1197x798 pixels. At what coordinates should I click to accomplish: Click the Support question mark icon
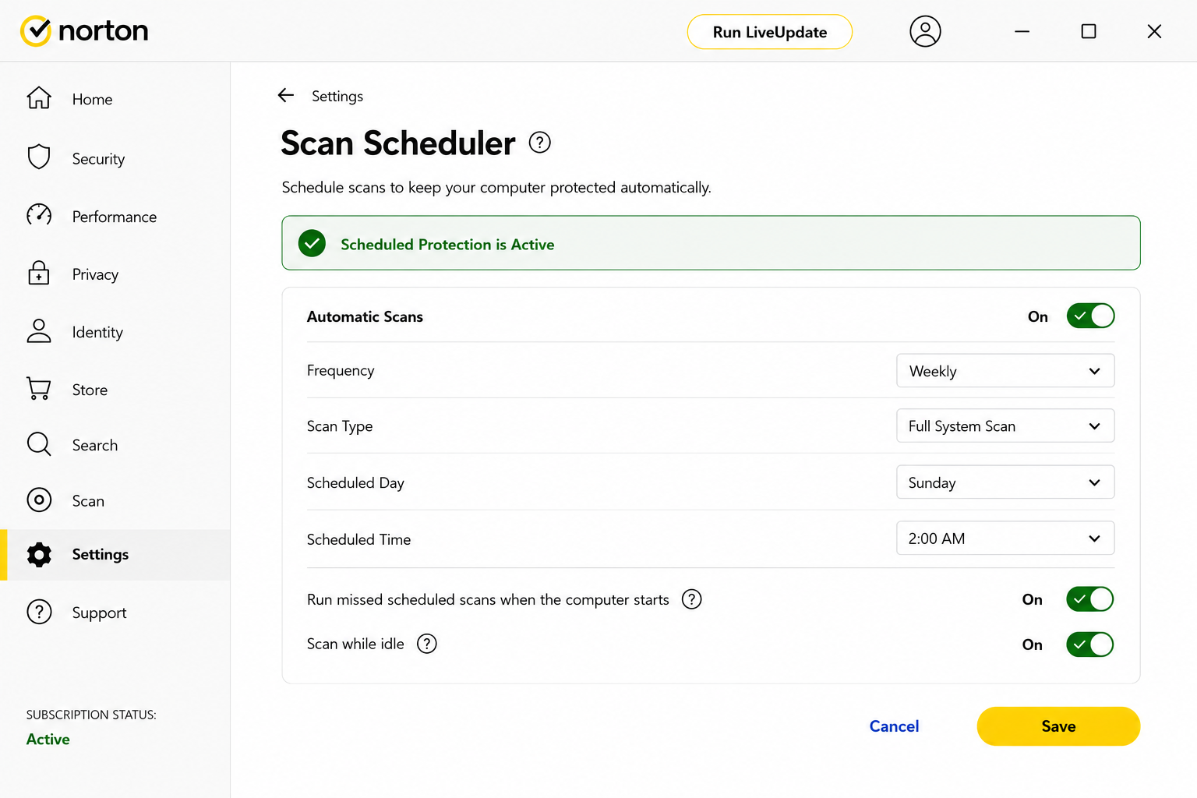point(39,612)
